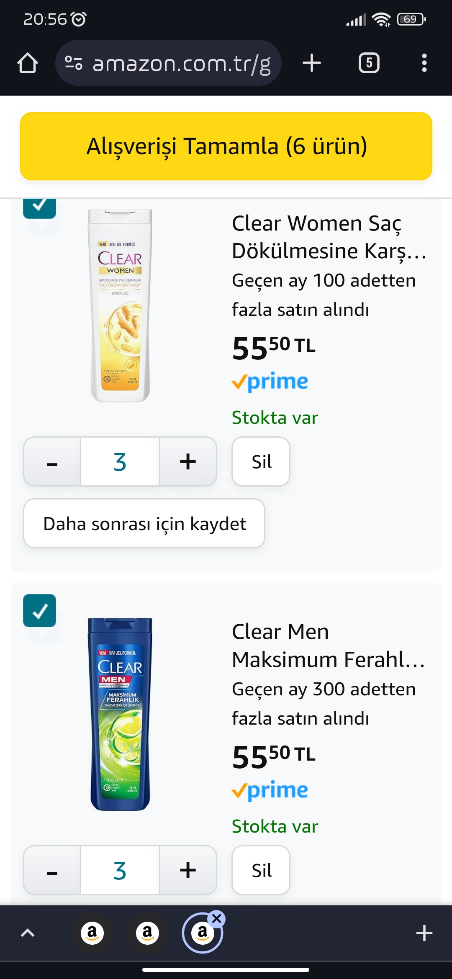Open the browser three-dot menu
This screenshot has width=452, height=979.
tap(424, 63)
